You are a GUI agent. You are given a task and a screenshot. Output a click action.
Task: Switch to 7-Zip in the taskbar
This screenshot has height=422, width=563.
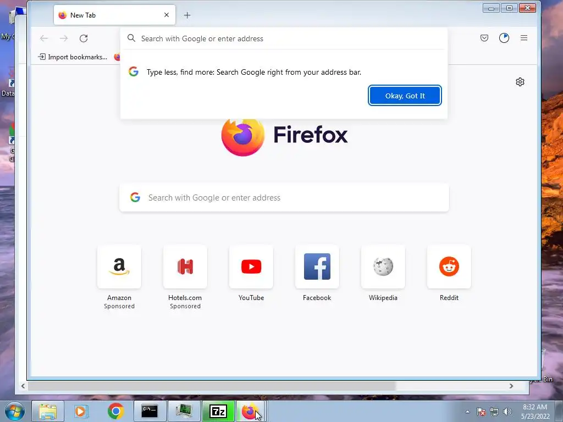pyautogui.click(x=218, y=411)
